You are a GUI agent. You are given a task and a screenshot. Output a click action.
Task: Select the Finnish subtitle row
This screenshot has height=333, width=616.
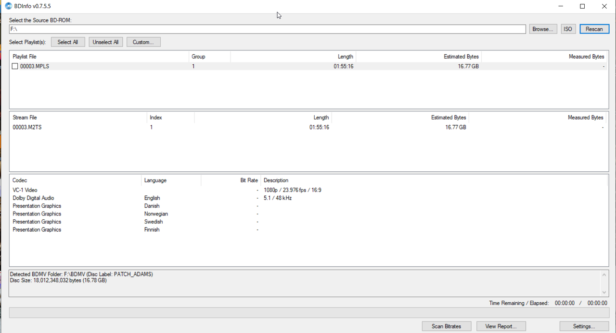(x=308, y=229)
